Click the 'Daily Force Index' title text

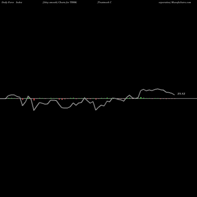tap(12, 2)
